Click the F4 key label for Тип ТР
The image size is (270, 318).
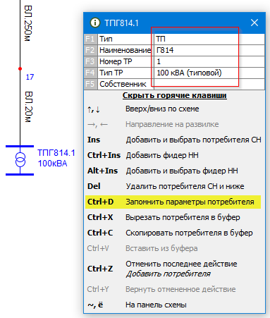(90, 73)
